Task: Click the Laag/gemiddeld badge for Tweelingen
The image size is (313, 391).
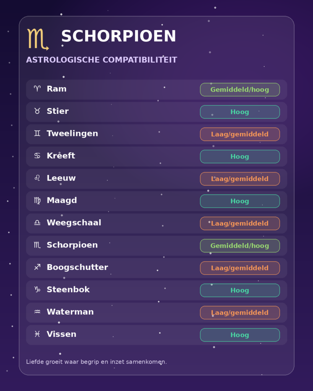Action: (x=240, y=134)
